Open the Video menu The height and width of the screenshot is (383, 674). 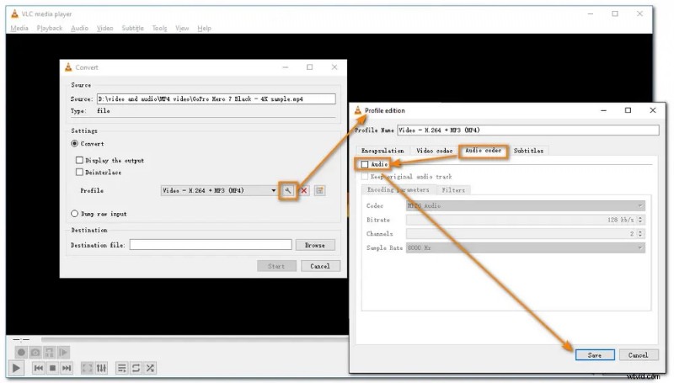click(104, 28)
